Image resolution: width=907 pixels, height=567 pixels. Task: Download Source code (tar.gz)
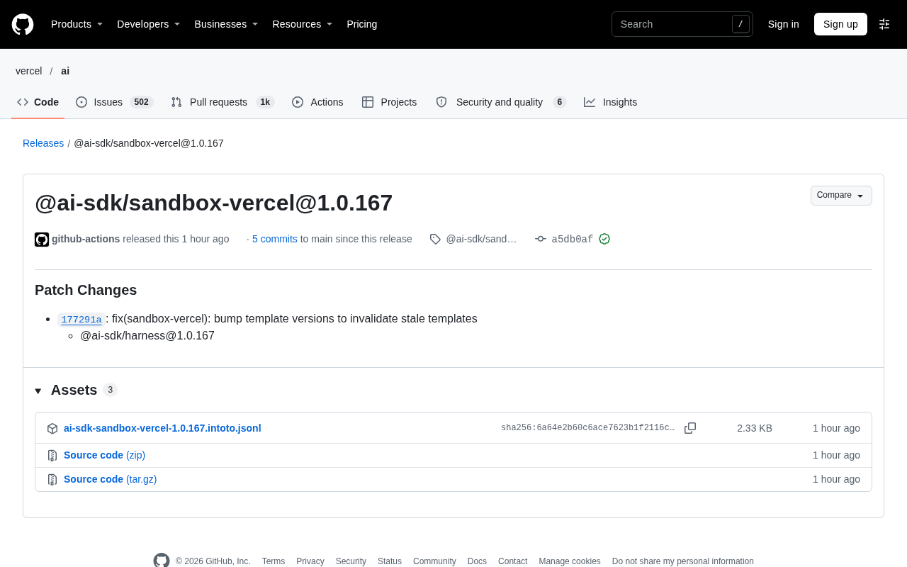click(x=110, y=479)
